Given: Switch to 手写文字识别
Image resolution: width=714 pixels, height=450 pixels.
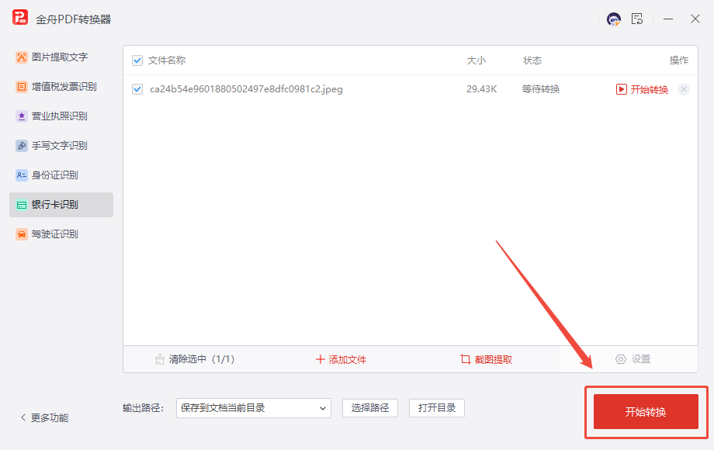Looking at the screenshot, I should (61, 146).
